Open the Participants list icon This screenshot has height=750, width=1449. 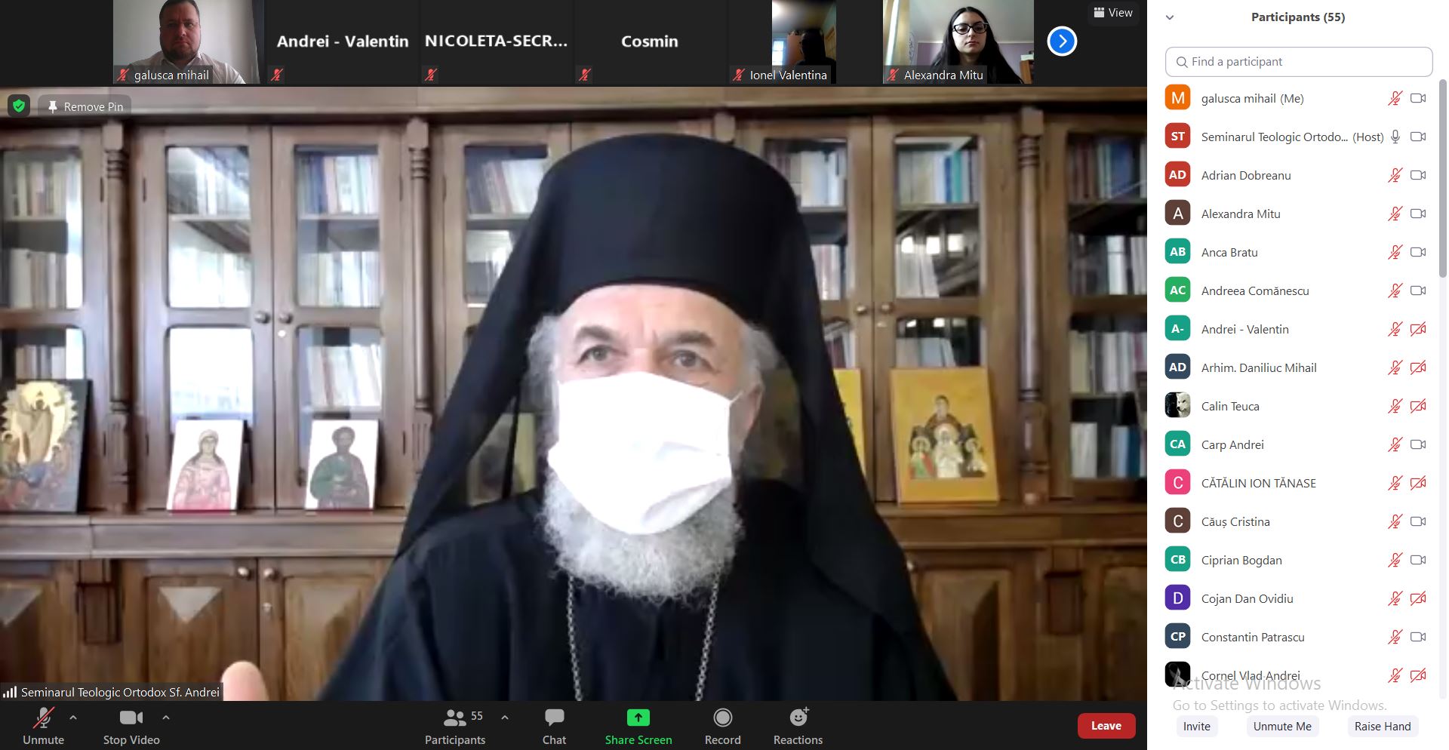point(454,718)
